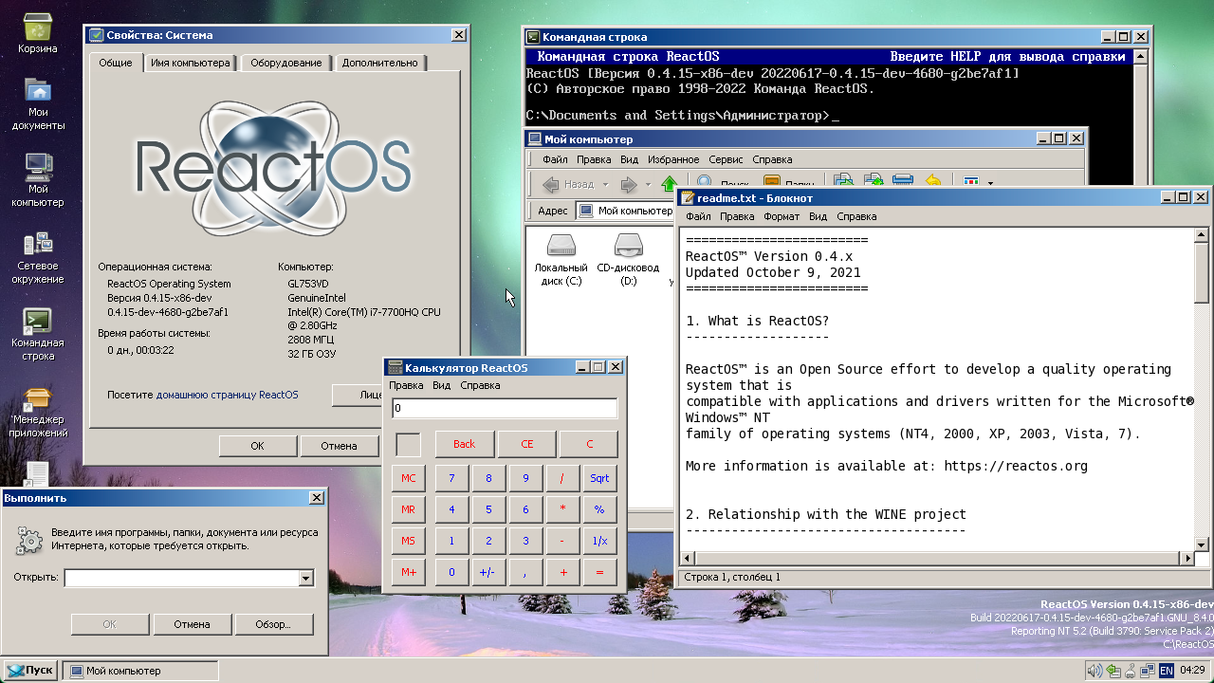
Task: Open the Пуск start menu
Action: click(x=30, y=670)
